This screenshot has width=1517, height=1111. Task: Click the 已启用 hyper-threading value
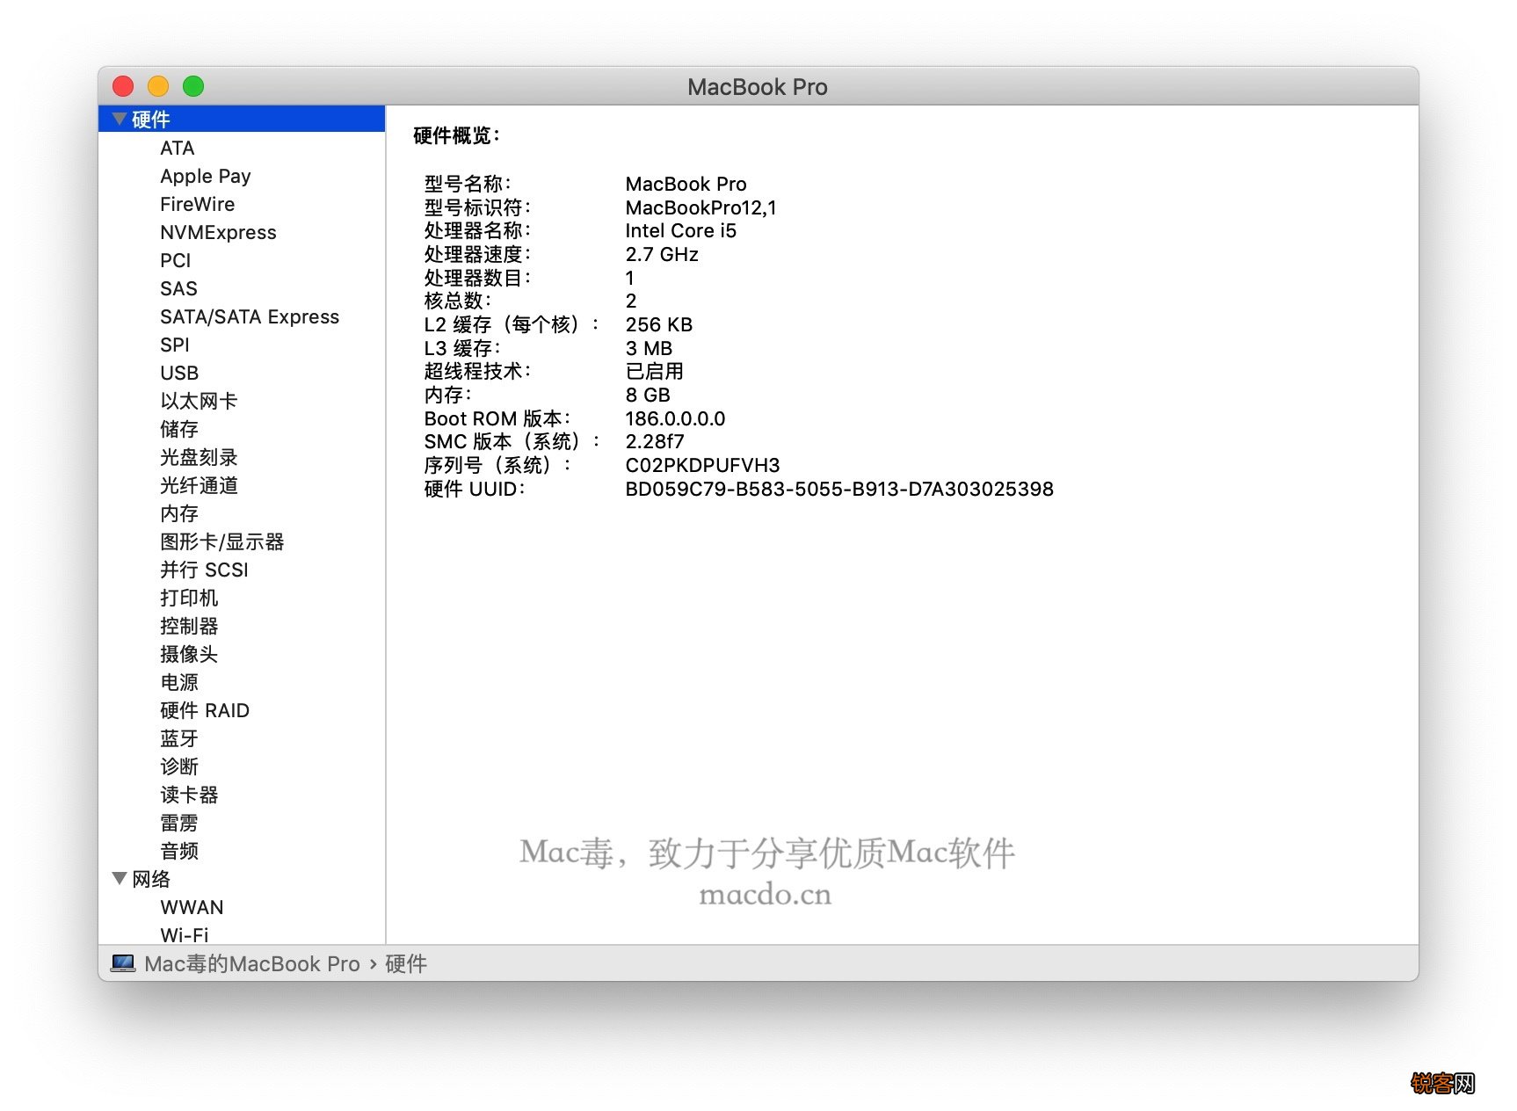click(x=654, y=371)
